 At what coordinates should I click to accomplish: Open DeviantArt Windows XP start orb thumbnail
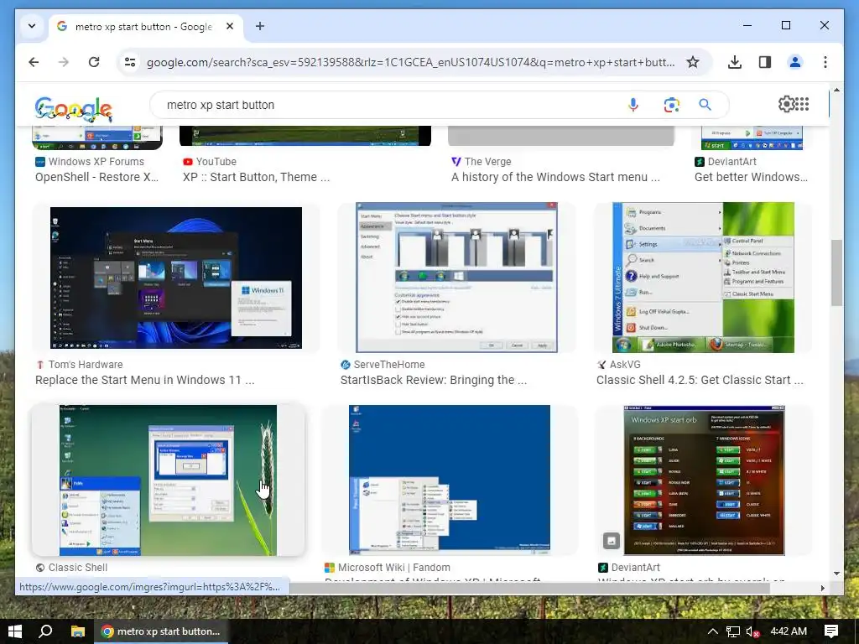(704, 480)
